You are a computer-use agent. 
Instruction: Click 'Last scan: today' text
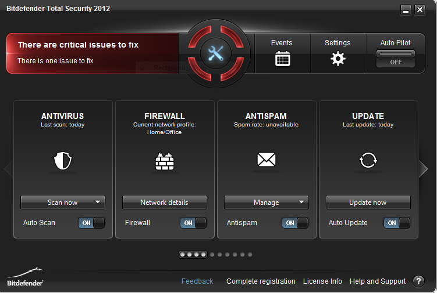point(63,125)
